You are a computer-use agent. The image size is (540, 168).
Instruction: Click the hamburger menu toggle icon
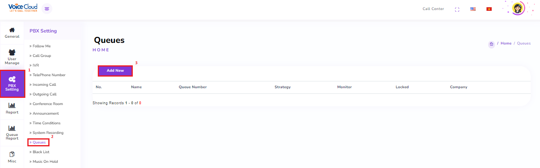[47, 9]
